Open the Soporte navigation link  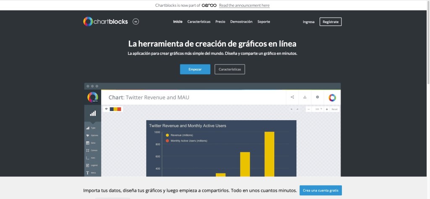tap(264, 22)
